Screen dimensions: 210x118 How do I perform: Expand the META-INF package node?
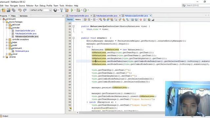tap(7, 25)
